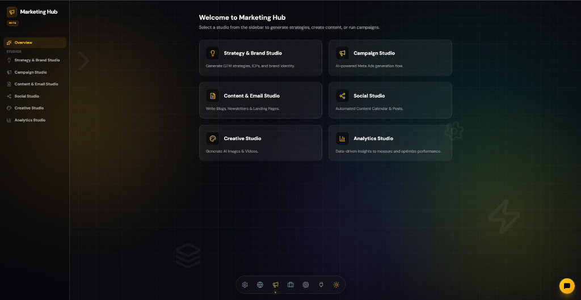Click megaphone icon on Campaign Studio card
581x300 pixels.
(342, 53)
